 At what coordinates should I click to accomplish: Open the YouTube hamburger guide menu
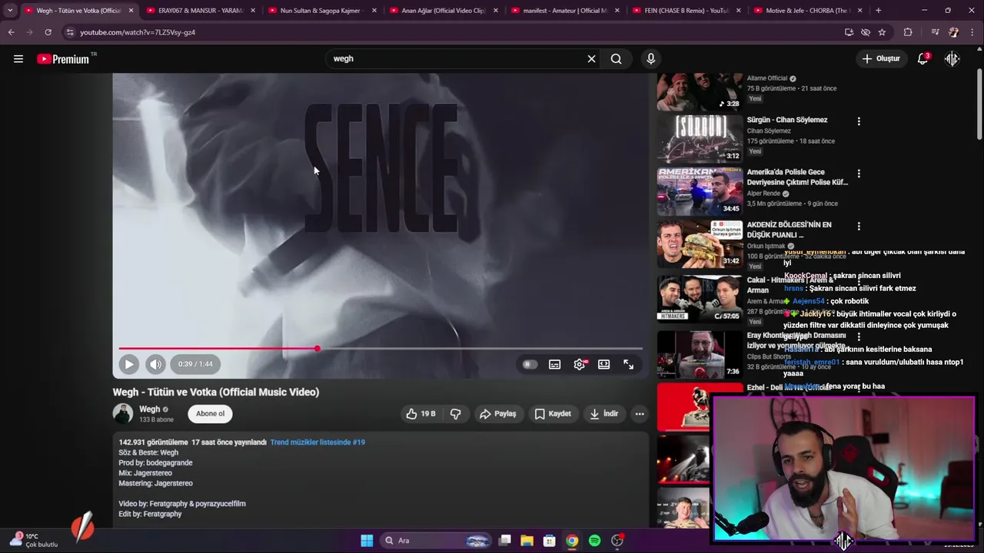click(x=18, y=58)
